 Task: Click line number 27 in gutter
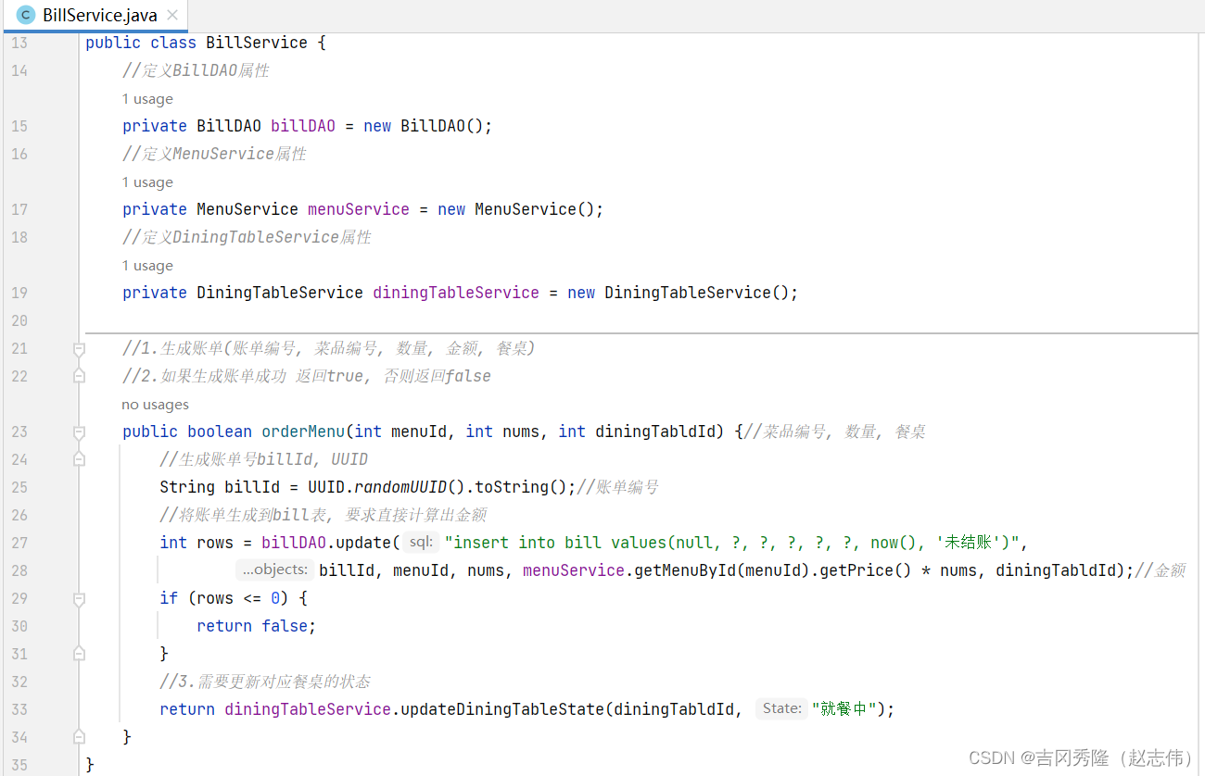pyautogui.click(x=19, y=543)
